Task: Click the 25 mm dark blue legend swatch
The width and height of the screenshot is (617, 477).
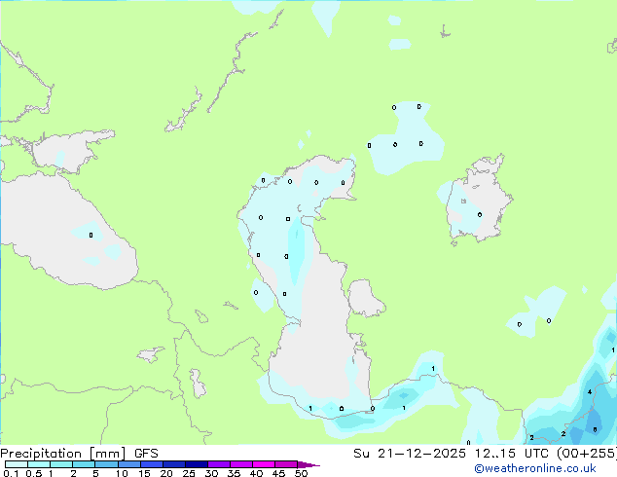Action: coord(197,464)
